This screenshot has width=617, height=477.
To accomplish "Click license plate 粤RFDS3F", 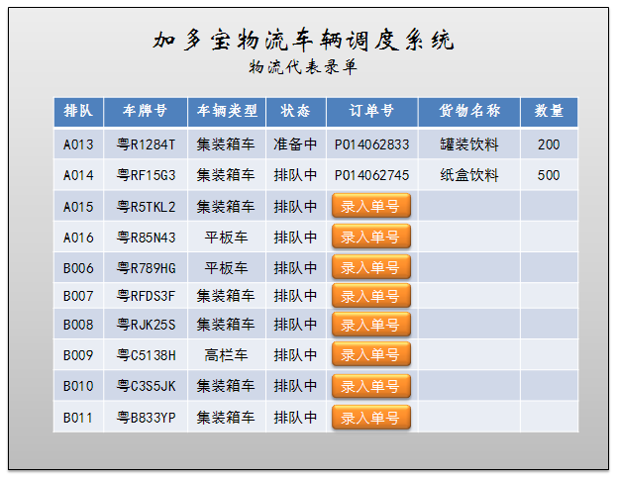I will 146,296.
